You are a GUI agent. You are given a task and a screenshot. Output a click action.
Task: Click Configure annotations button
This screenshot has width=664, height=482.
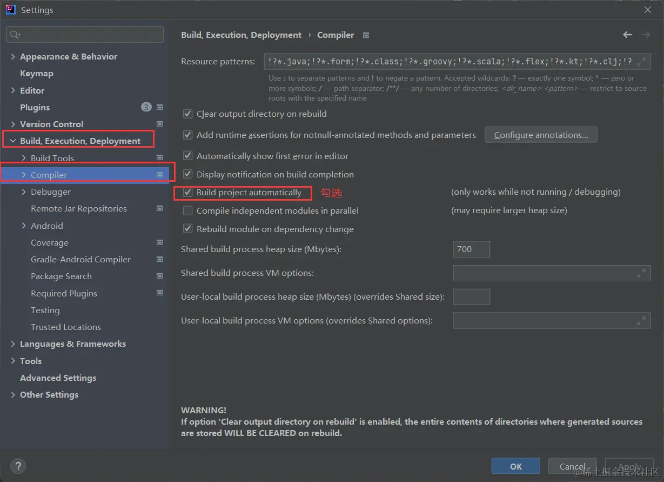coord(541,135)
